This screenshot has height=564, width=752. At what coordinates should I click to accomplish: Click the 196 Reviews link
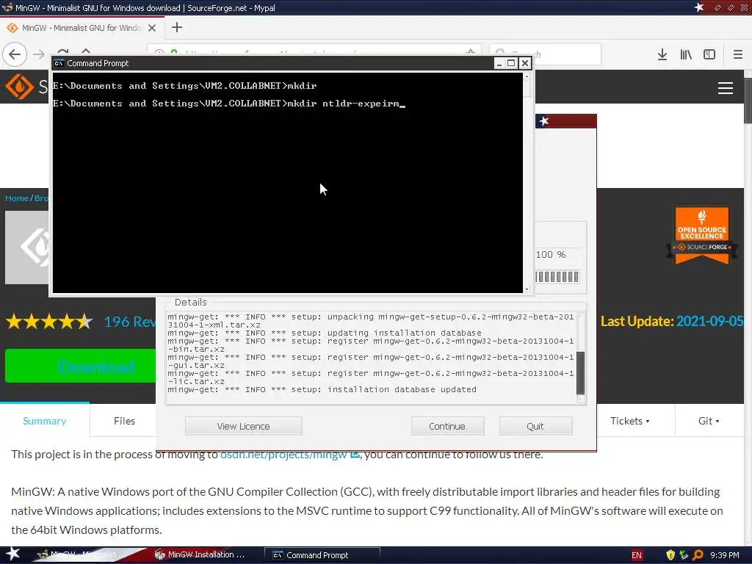click(130, 322)
